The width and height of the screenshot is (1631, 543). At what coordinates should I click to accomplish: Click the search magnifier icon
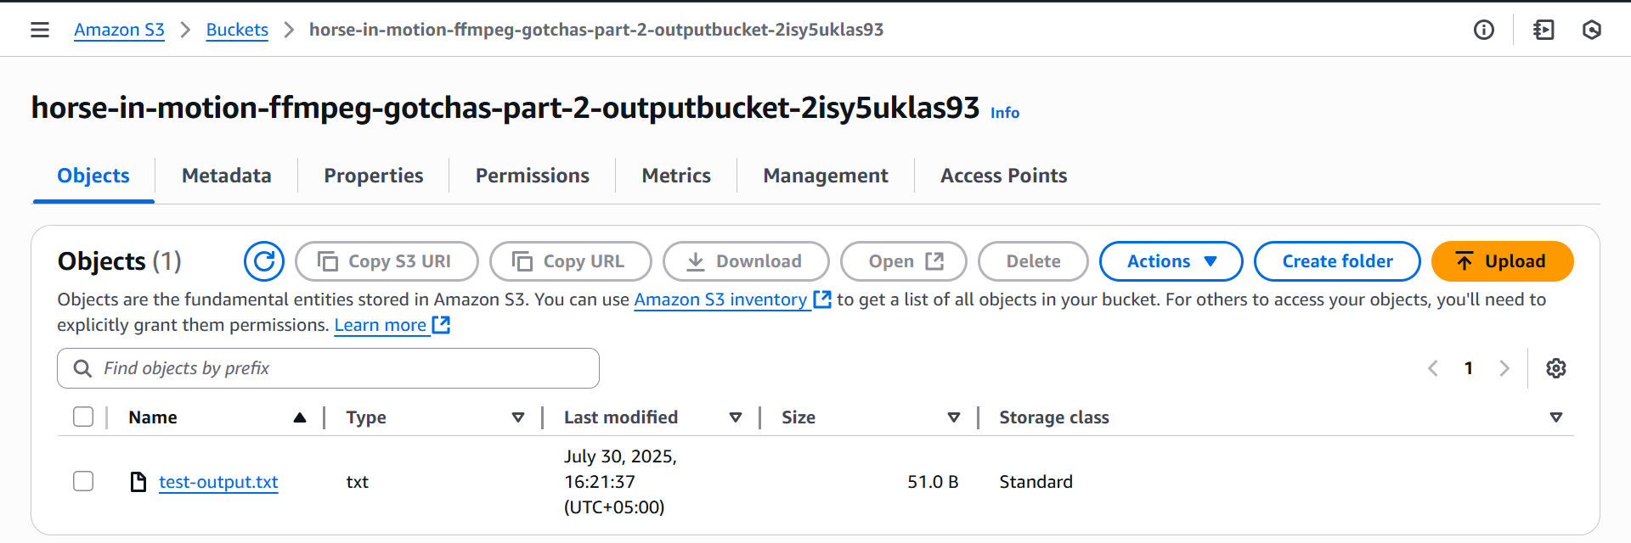[82, 368]
